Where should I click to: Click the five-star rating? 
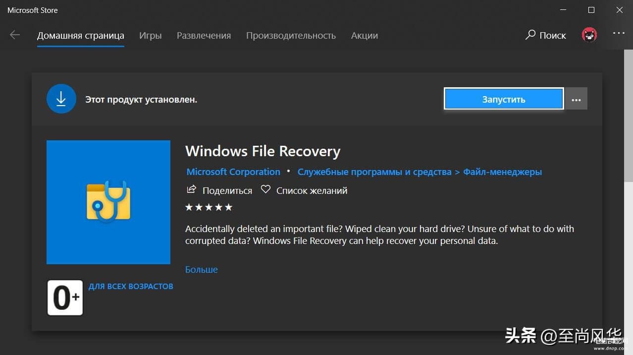pyautogui.click(x=209, y=207)
